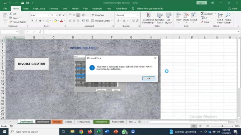
Task: Click the Insert Function fx icon
Action: [40, 32]
